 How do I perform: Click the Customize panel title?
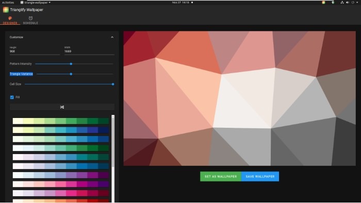(17, 37)
